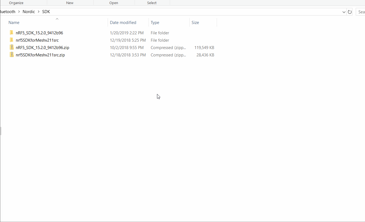Click the 119,549 KB size value

[x=204, y=47]
